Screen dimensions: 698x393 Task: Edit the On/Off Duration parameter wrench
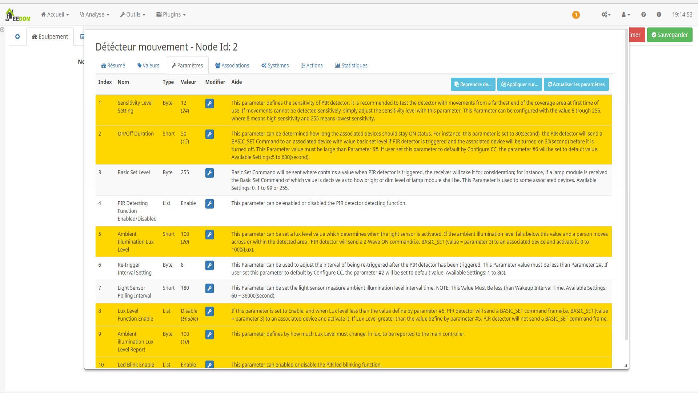pyautogui.click(x=209, y=135)
